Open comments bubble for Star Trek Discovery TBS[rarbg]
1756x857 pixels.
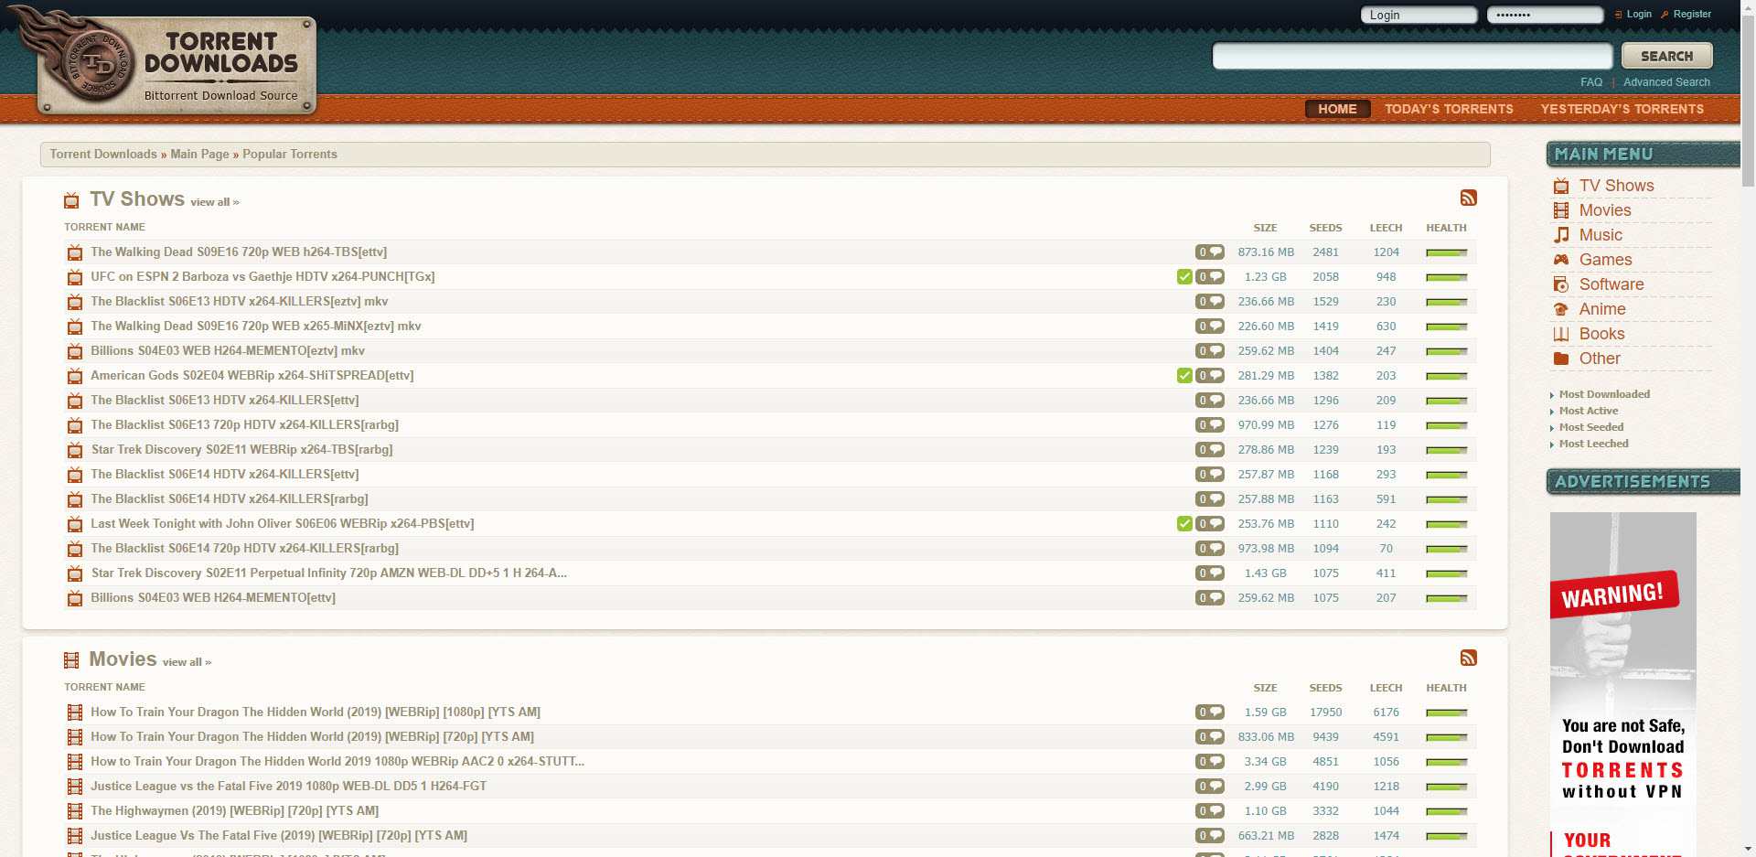(1209, 449)
